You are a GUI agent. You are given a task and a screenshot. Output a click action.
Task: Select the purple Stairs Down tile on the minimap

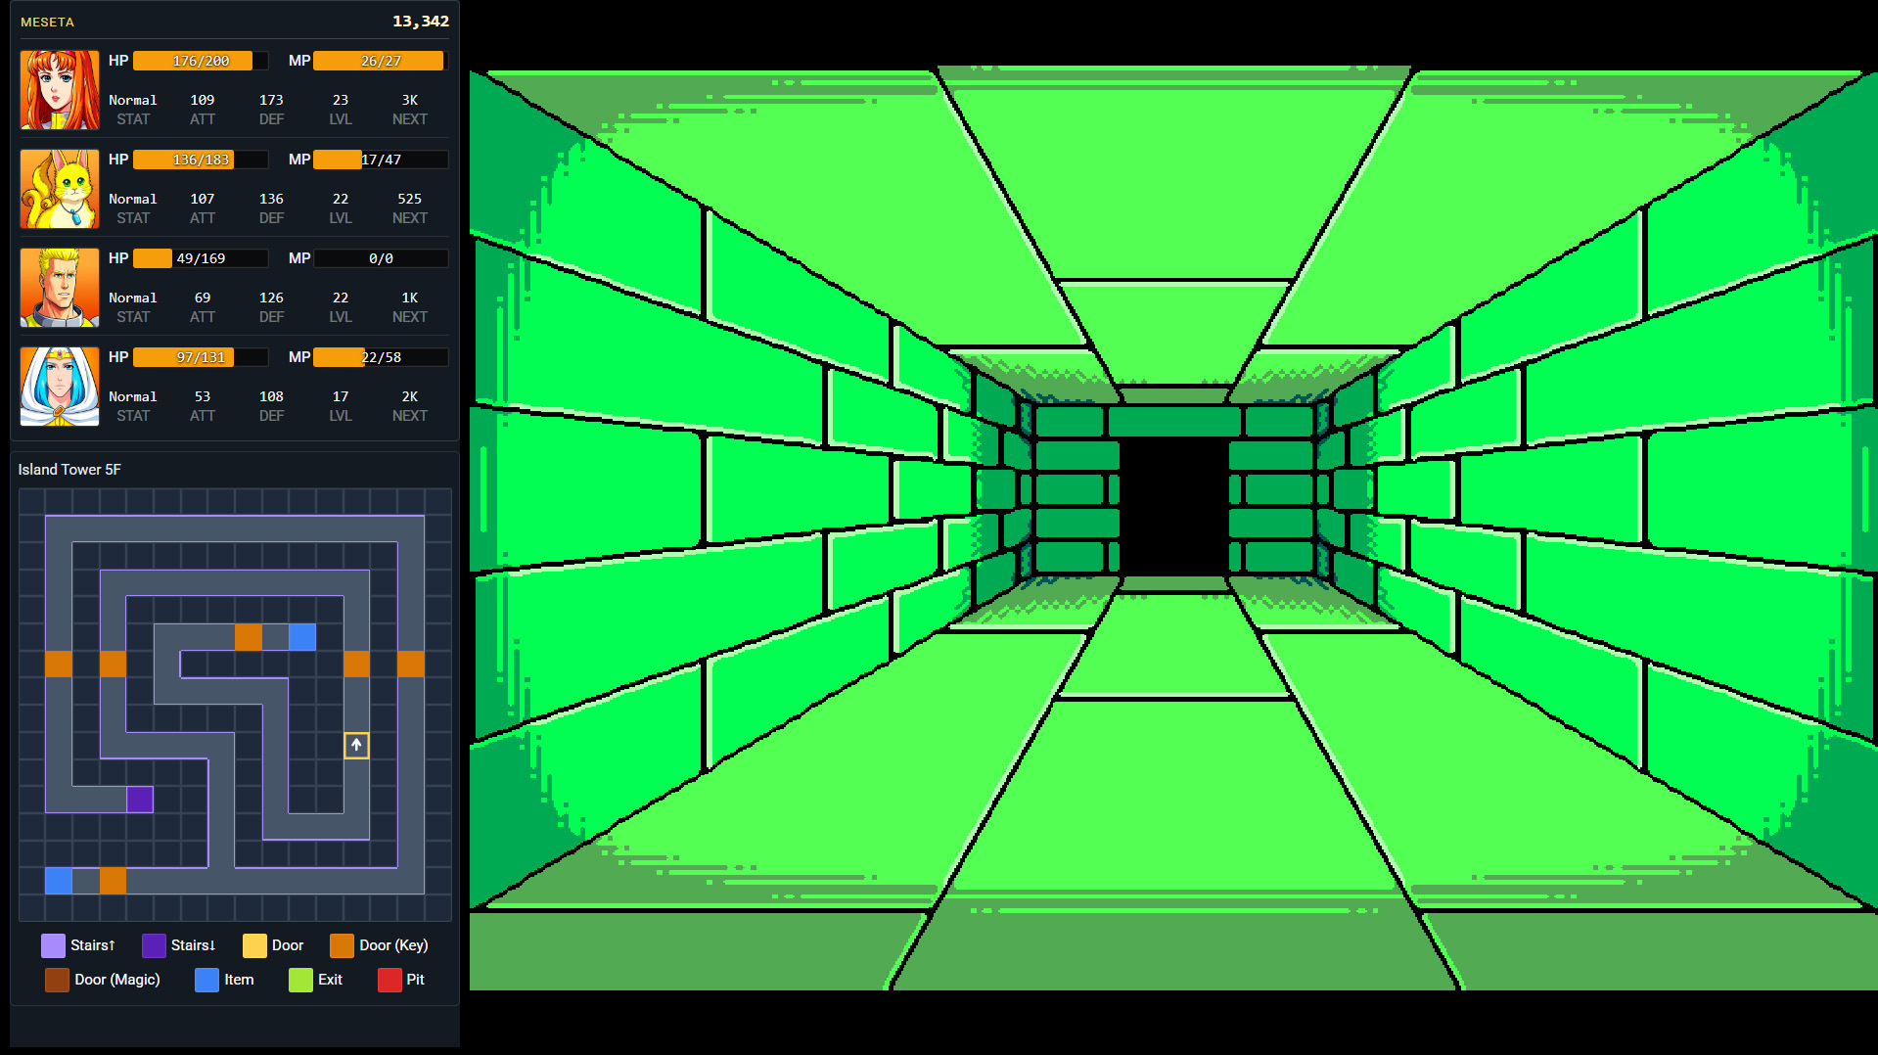(140, 801)
